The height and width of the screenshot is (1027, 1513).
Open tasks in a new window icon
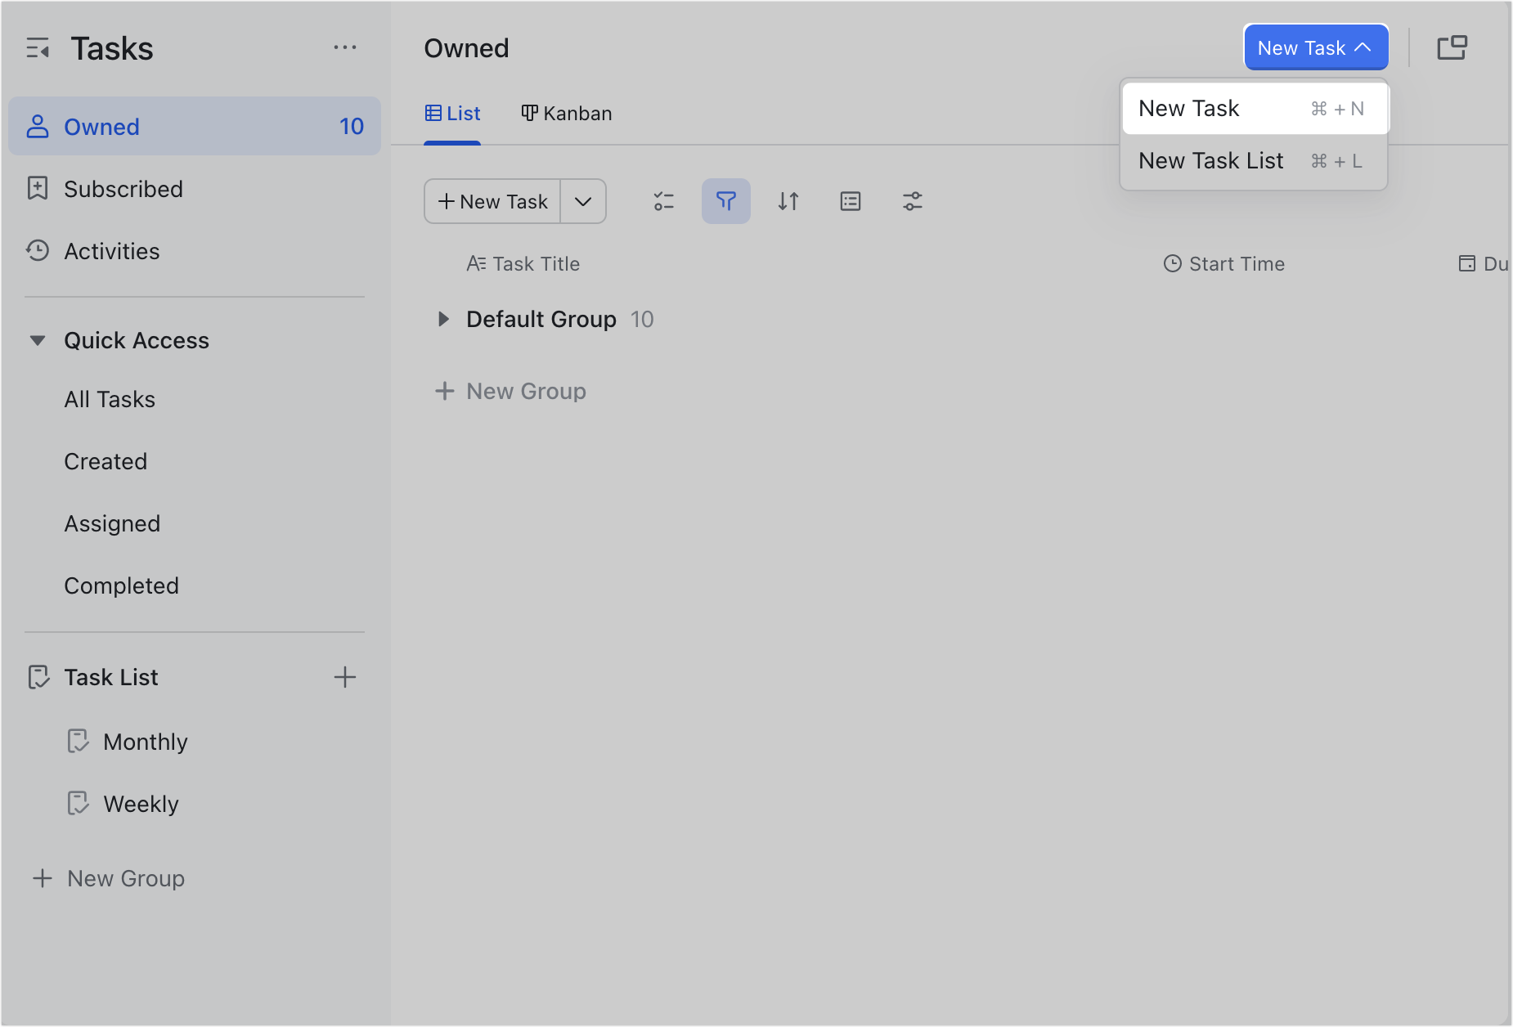[x=1454, y=47]
